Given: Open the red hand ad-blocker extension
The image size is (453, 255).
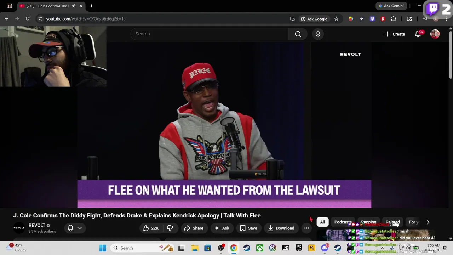Looking at the screenshot, I should point(383,19).
